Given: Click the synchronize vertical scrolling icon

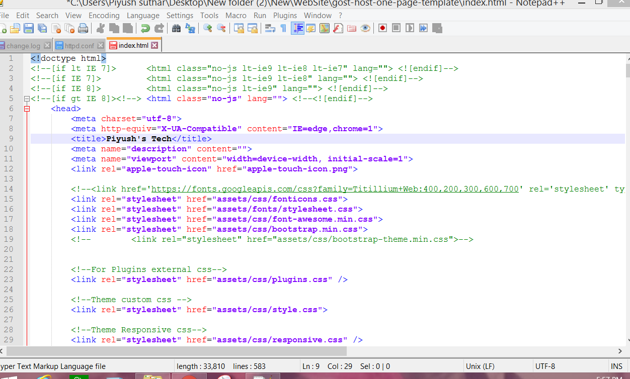Looking at the screenshot, I should [239, 28].
